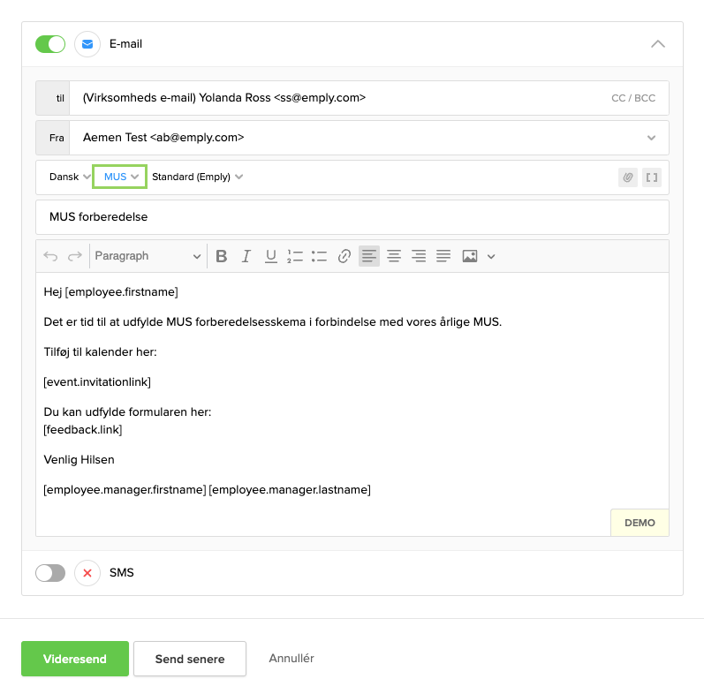
Task: Open the Fra sender dropdown
Action: (x=651, y=138)
